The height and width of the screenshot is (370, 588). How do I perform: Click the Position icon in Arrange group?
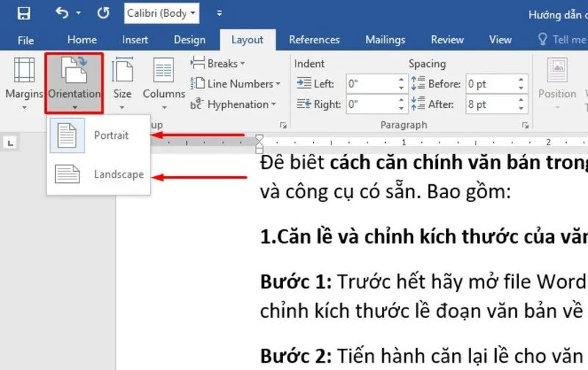(x=557, y=70)
